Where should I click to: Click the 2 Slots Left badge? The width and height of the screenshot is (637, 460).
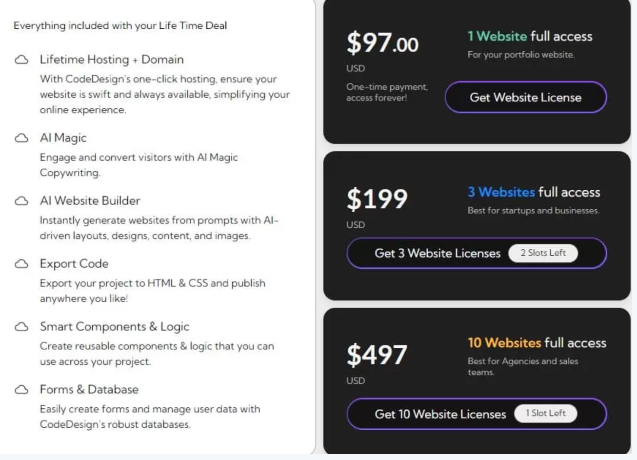tap(543, 253)
